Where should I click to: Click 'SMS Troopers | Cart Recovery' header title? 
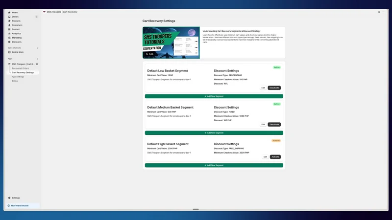point(62,12)
